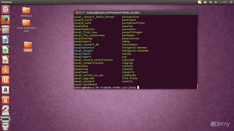The height and width of the screenshot is (131, 234).
Task: Close the terminal window
Action: [x=77, y=13]
